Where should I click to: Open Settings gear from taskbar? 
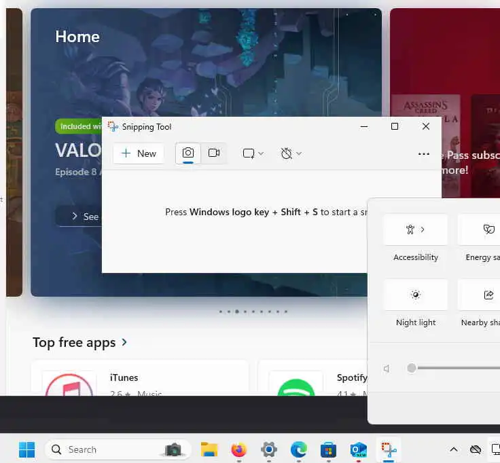point(269,449)
